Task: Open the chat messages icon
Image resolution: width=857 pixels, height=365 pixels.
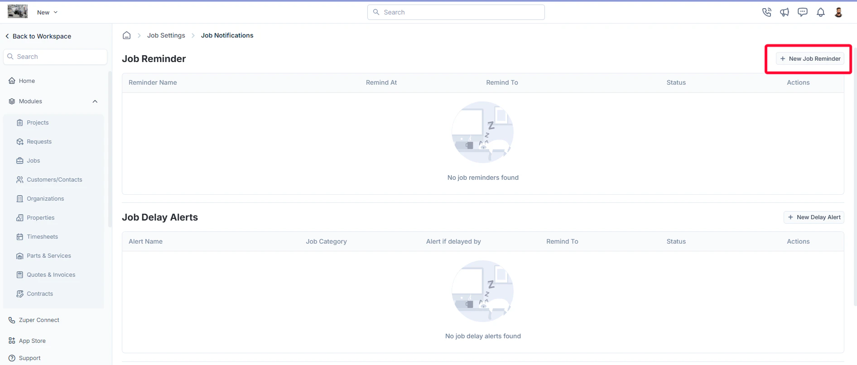Action: click(x=803, y=12)
